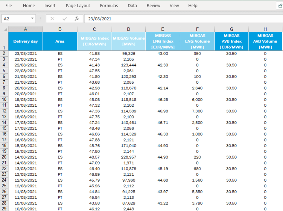Click LNG volume value 5,350
The height and width of the screenshot is (211, 283).
[197, 192]
